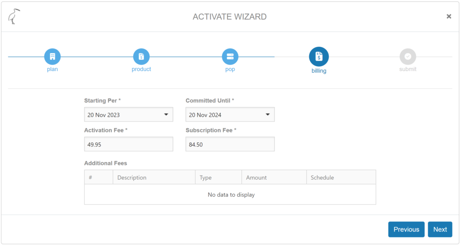Close the Activate Wizard dialog
Viewport: 462px width, 250px height.
pyautogui.click(x=448, y=16)
